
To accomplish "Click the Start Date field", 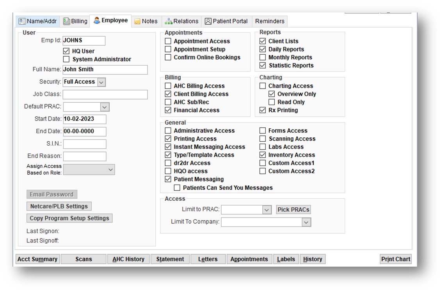I will tap(84, 119).
